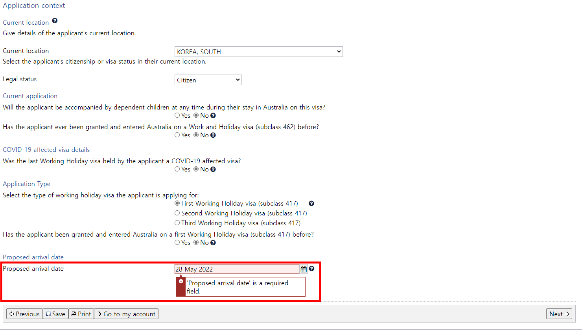Viewport: 582px width, 330px height.
Task: Click the red error icon in validation message
Action: pos(181,281)
